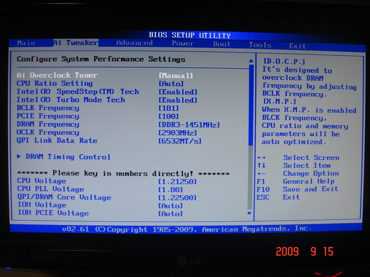Open the Tools tab

coord(260,45)
